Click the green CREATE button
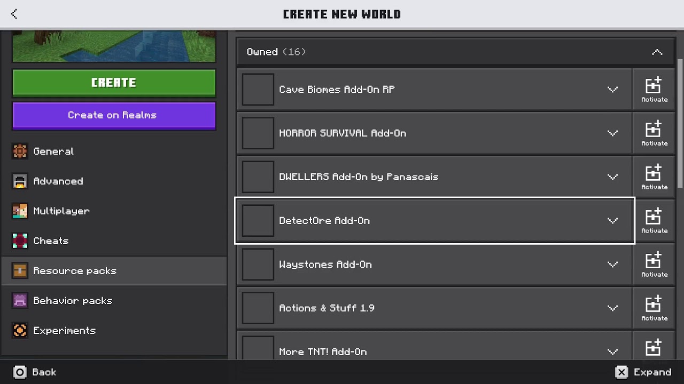 click(x=114, y=83)
